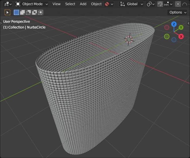The height and width of the screenshot is (158, 190).
Task: Expand dropdown next to red addon icon
Action: click(112, 4)
